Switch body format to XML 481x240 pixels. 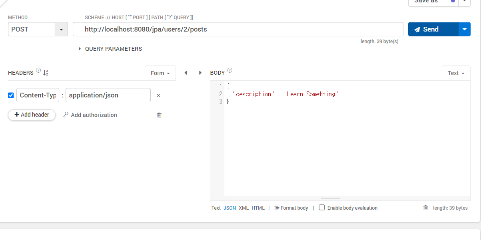click(243, 208)
